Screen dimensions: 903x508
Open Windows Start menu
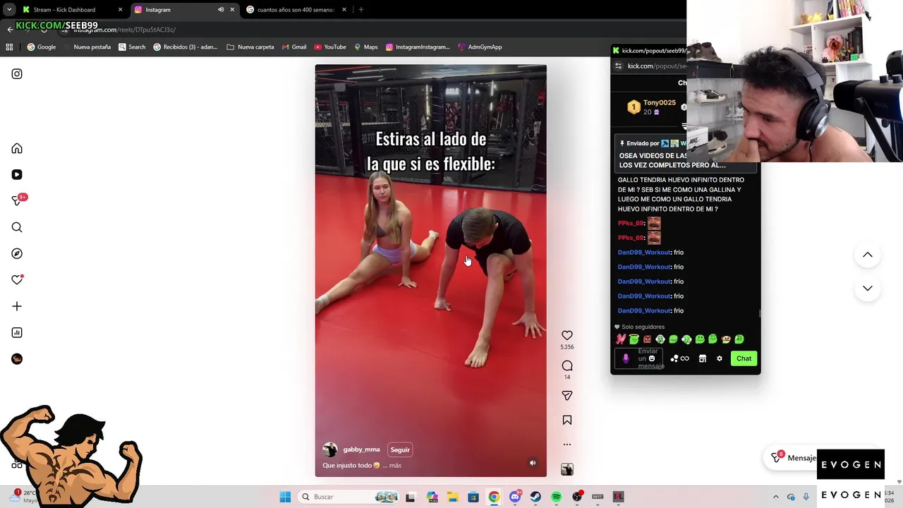pos(285,497)
